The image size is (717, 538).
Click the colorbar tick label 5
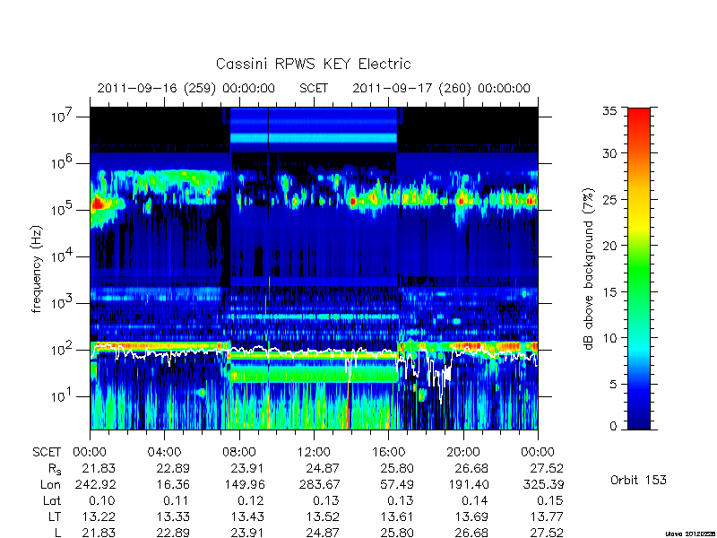[x=613, y=384]
